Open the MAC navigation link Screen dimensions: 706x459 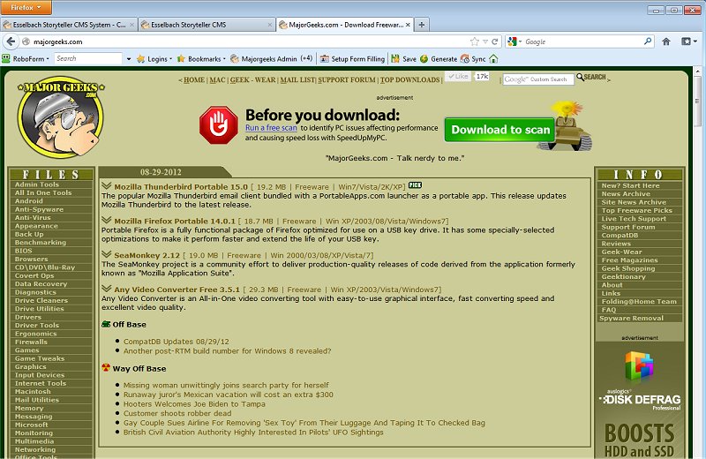point(217,79)
